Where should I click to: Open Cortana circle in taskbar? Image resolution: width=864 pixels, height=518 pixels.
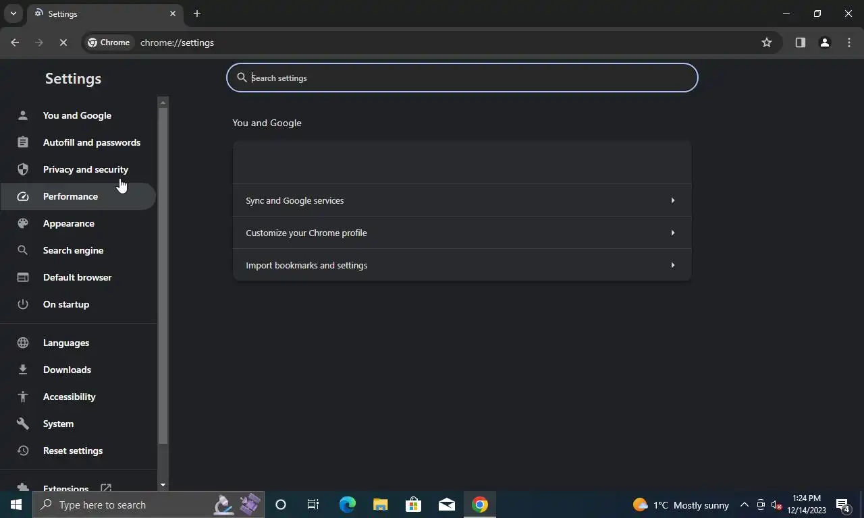tap(281, 505)
